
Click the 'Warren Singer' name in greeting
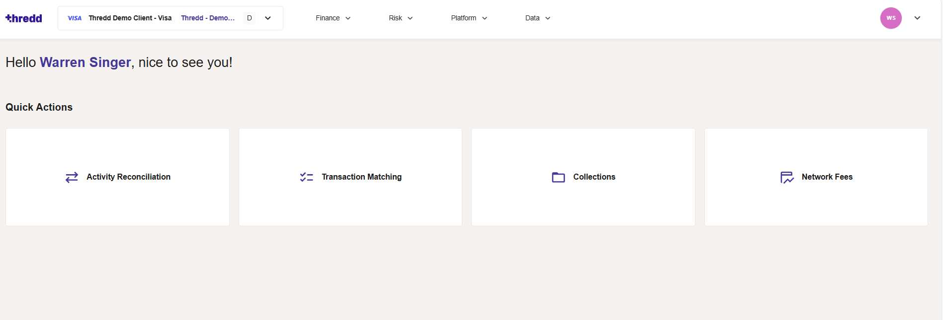pos(85,63)
